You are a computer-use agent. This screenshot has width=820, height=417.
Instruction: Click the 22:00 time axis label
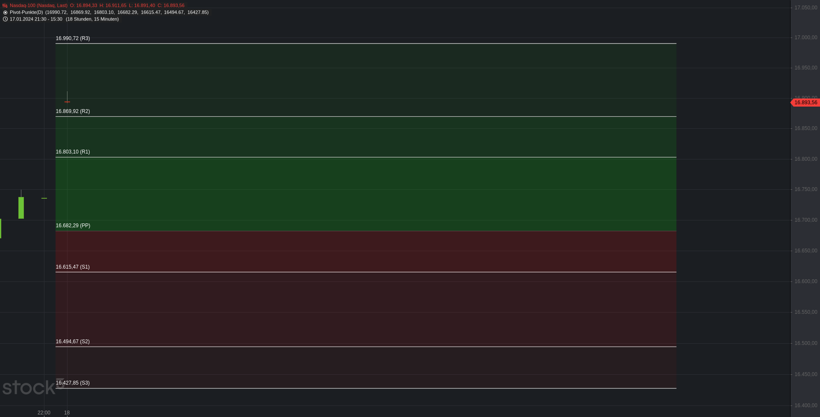pyautogui.click(x=44, y=413)
